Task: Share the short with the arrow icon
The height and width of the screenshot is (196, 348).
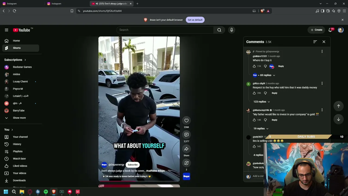Action: coord(187,149)
